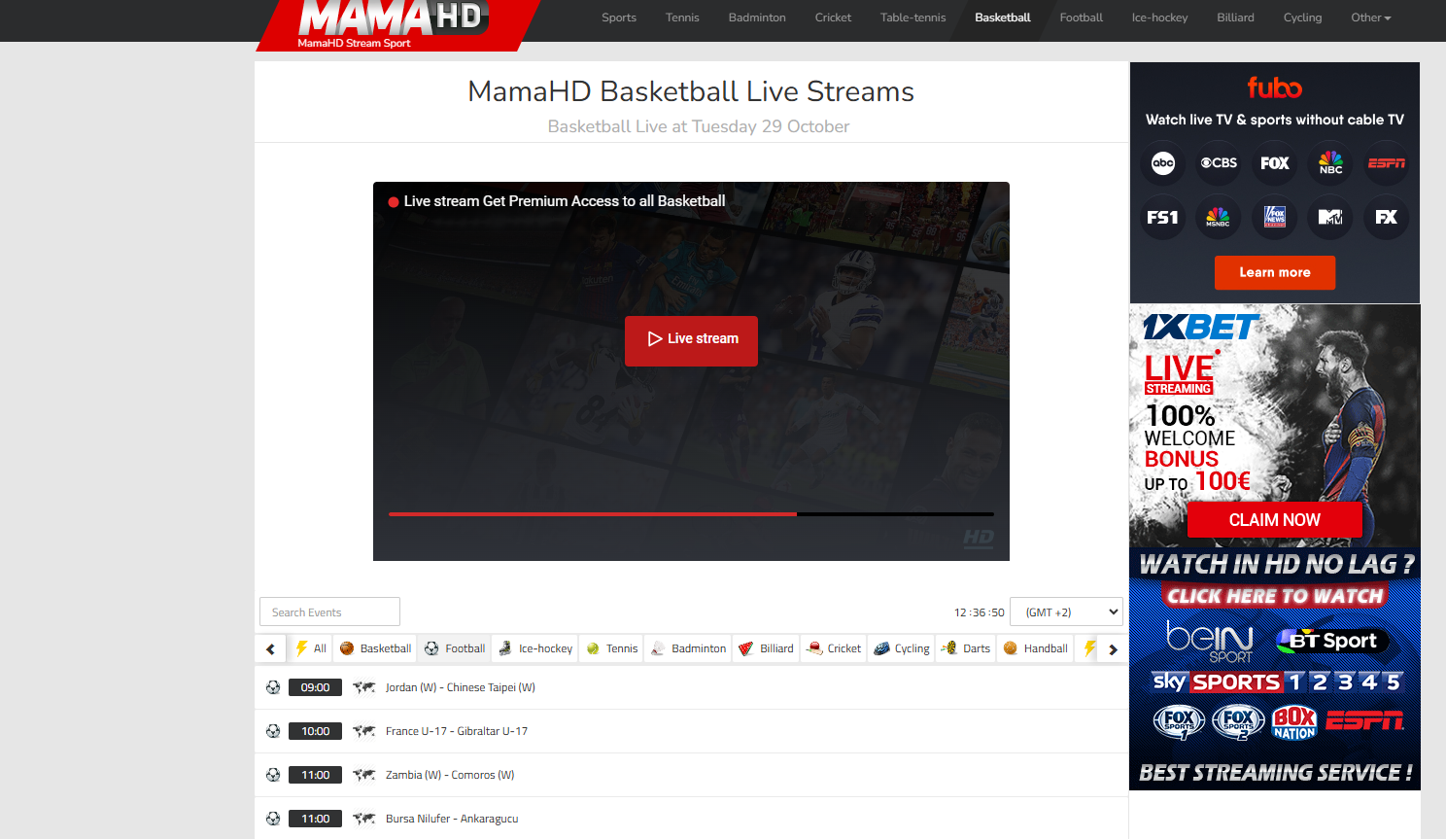1446x839 pixels.
Task: Show Billiard events
Action: 766,648
